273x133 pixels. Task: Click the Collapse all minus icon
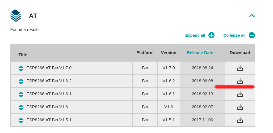tap(252, 35)
